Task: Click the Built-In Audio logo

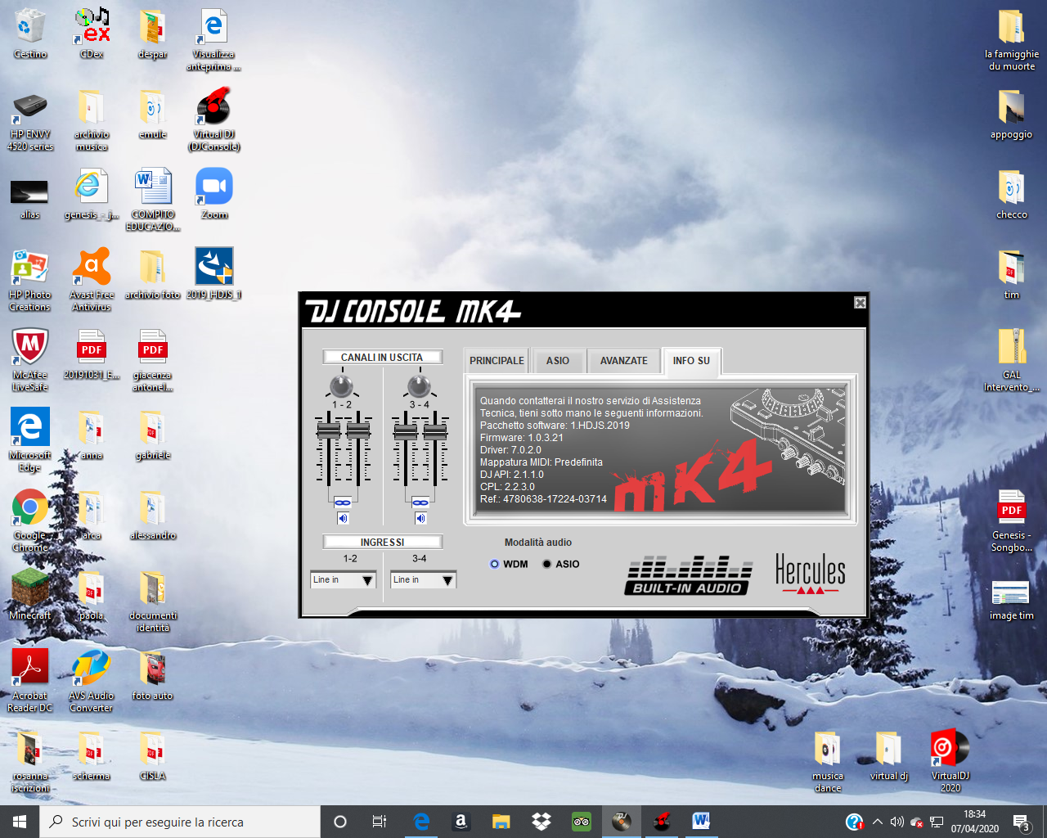Action: pos(690,575)
